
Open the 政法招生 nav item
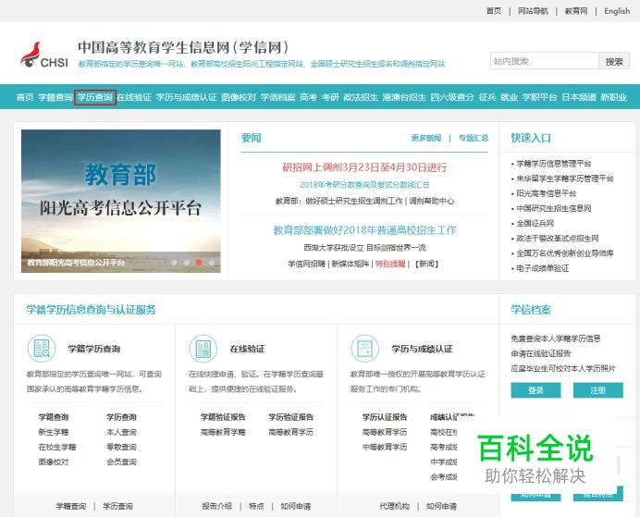click(361, 97)
